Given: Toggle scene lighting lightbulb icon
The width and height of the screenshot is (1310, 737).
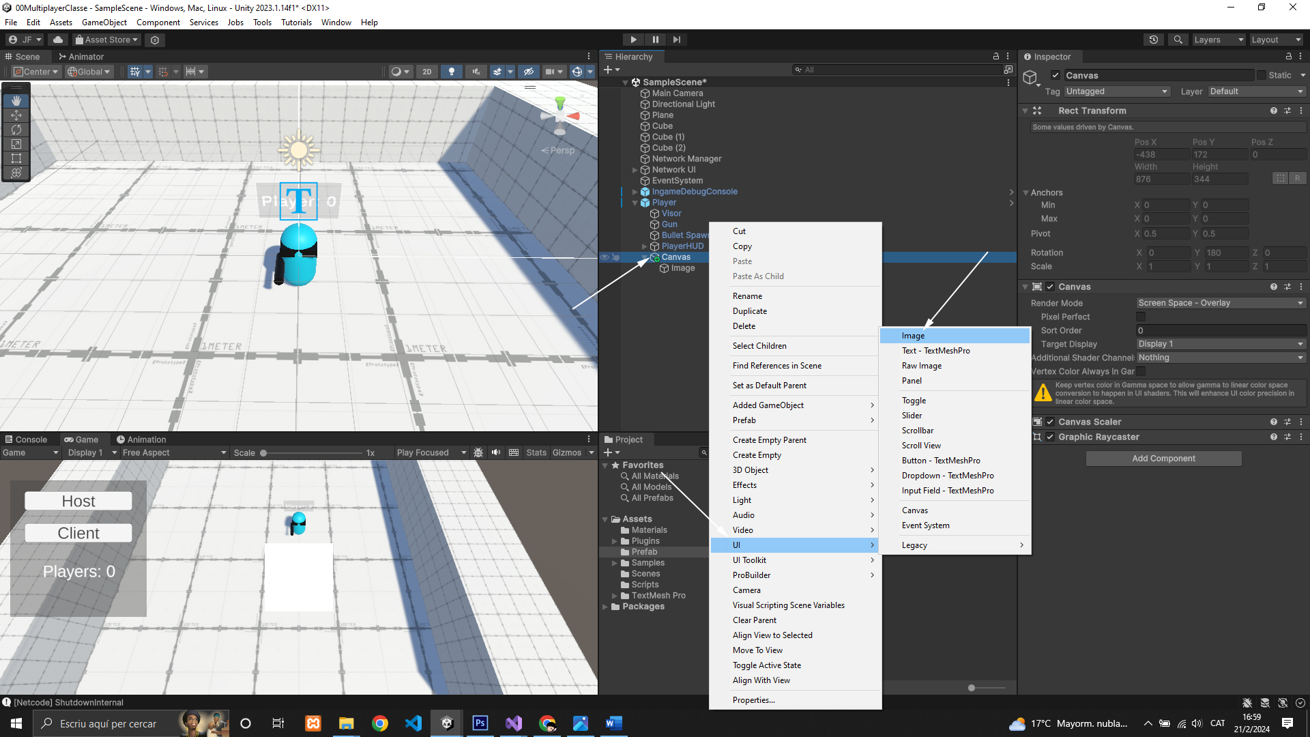Looking at the screenshot, I should (x=451, y=72).
